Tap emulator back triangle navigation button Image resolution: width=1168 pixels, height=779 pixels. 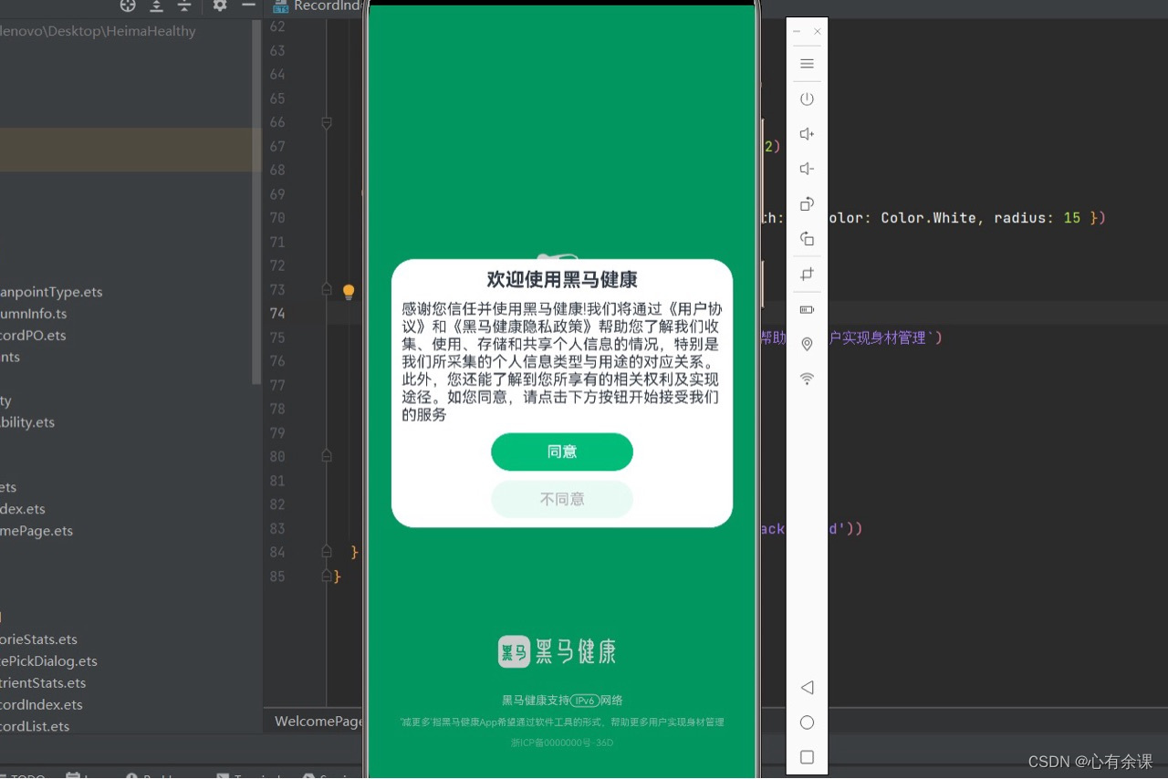pyautogui.click(x=807, y=687)
